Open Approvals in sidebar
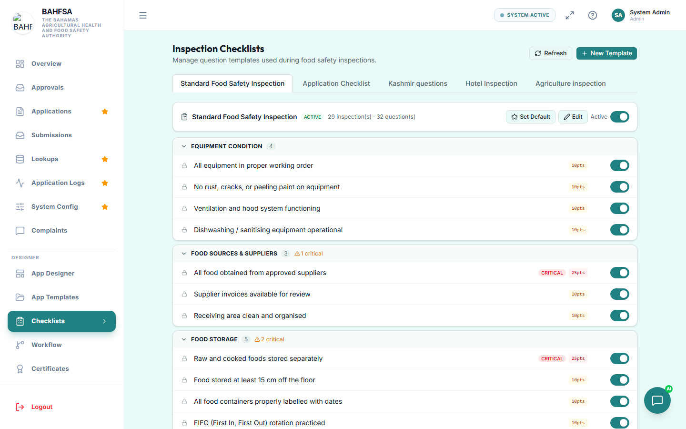Screen dimensions: 686x429 [x=61, y=88]
